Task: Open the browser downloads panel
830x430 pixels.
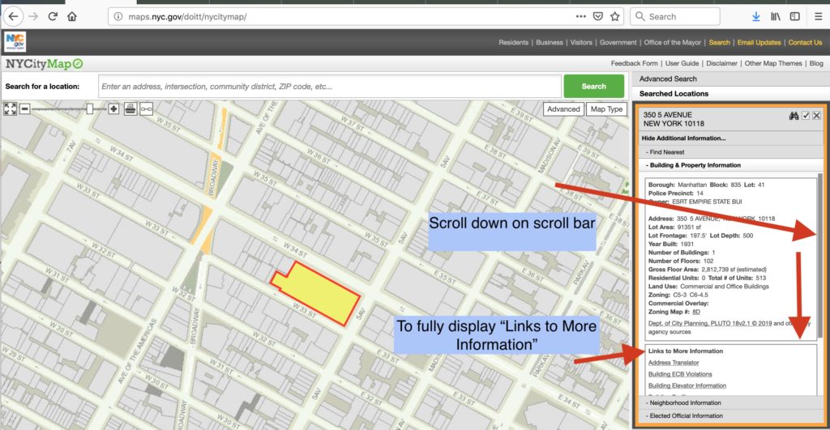Action: (x=756, y=16)
